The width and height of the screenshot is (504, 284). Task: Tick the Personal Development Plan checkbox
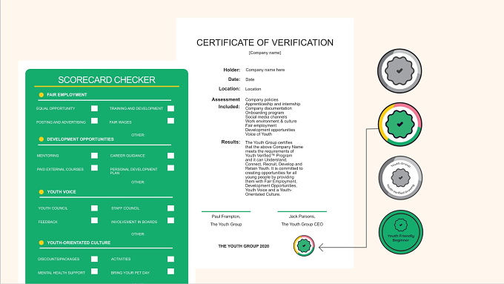tap(170, 168)
